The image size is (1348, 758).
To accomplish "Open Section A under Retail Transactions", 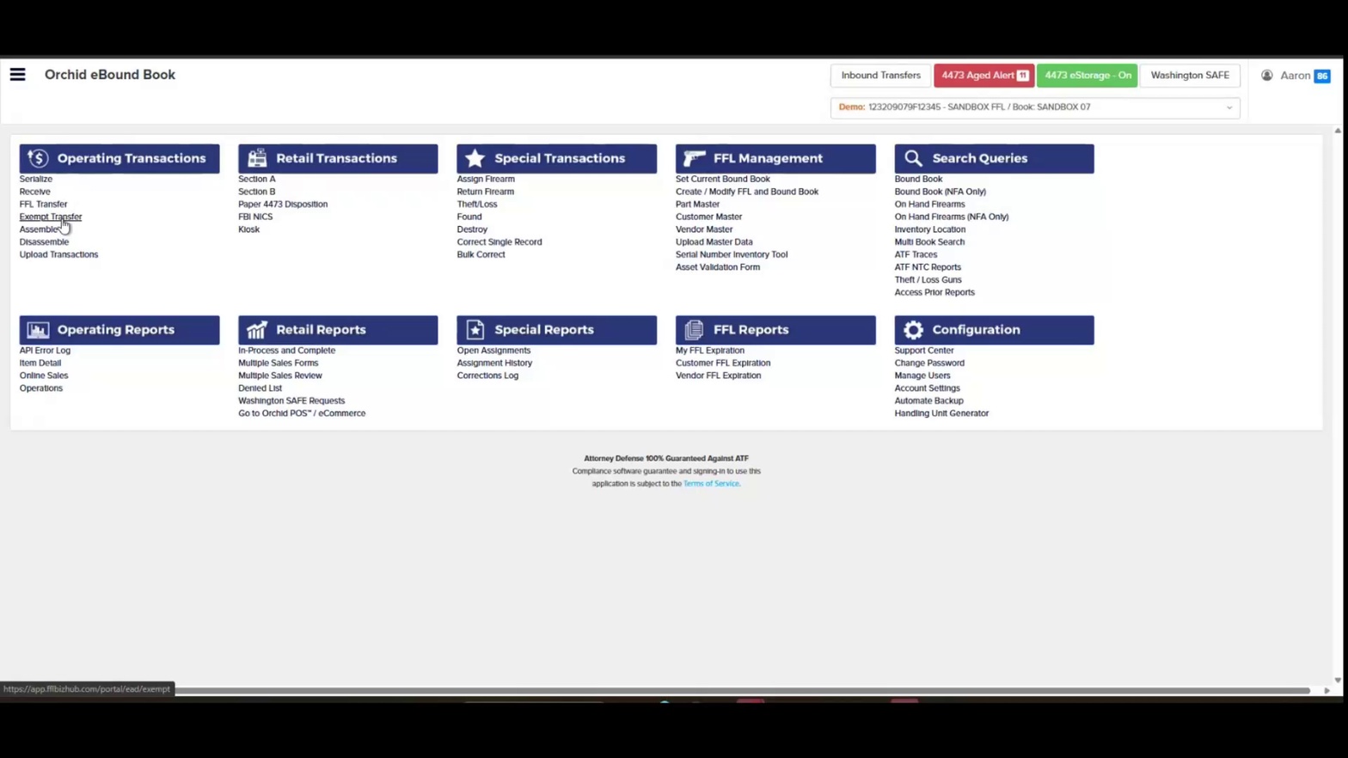I will point(257,179).
